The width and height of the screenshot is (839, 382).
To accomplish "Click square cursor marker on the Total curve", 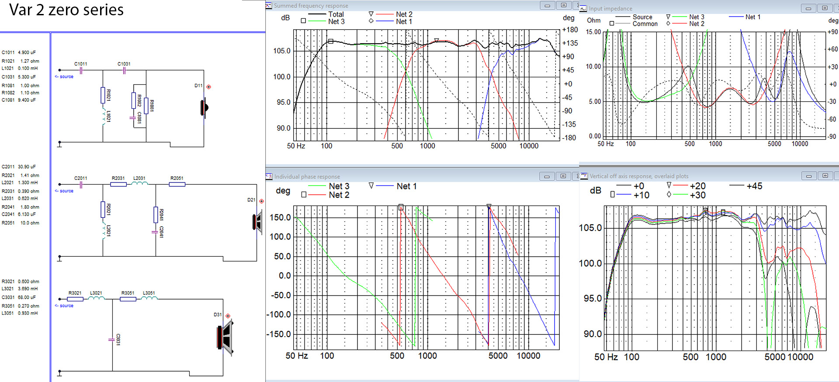I will pos(331,41).
